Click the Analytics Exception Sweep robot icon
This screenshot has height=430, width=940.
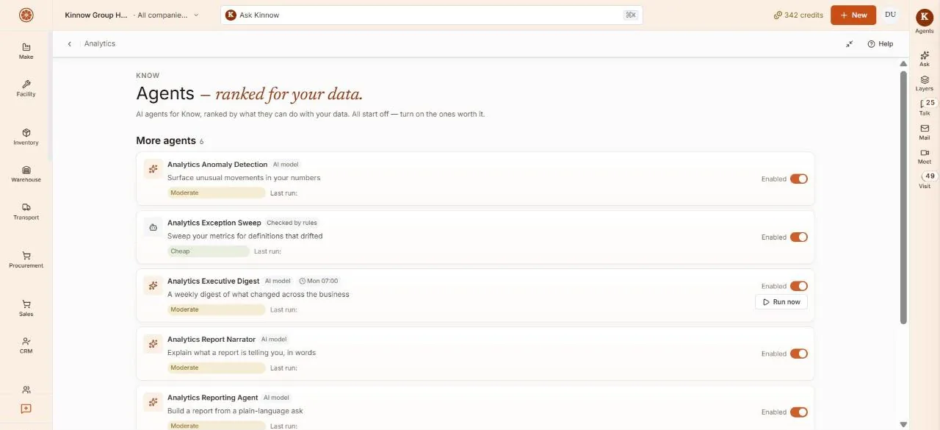click(x=153, y=227)
